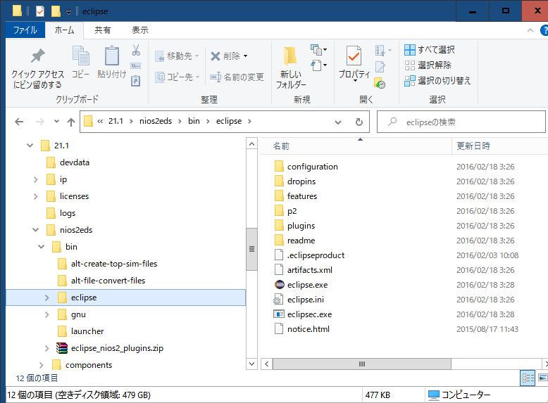The height and width of the screenshot is (403, 548).
Task: Open the Recent locations dropdown
Action: [56, 122]
